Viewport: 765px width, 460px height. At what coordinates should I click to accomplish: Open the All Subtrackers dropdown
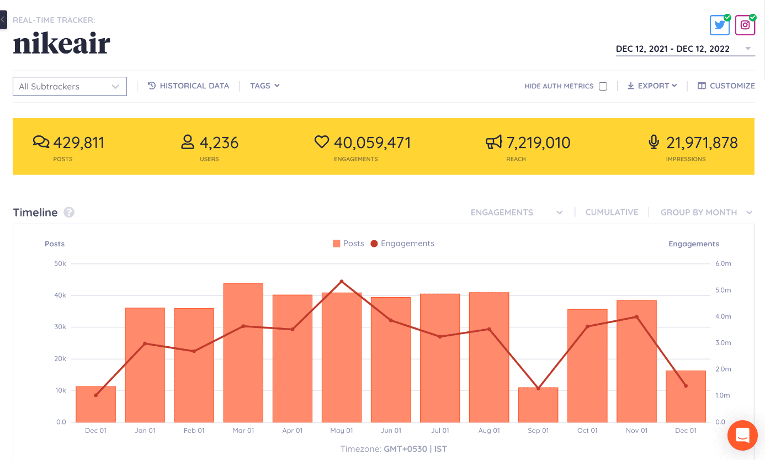click(x=70, y=86)
